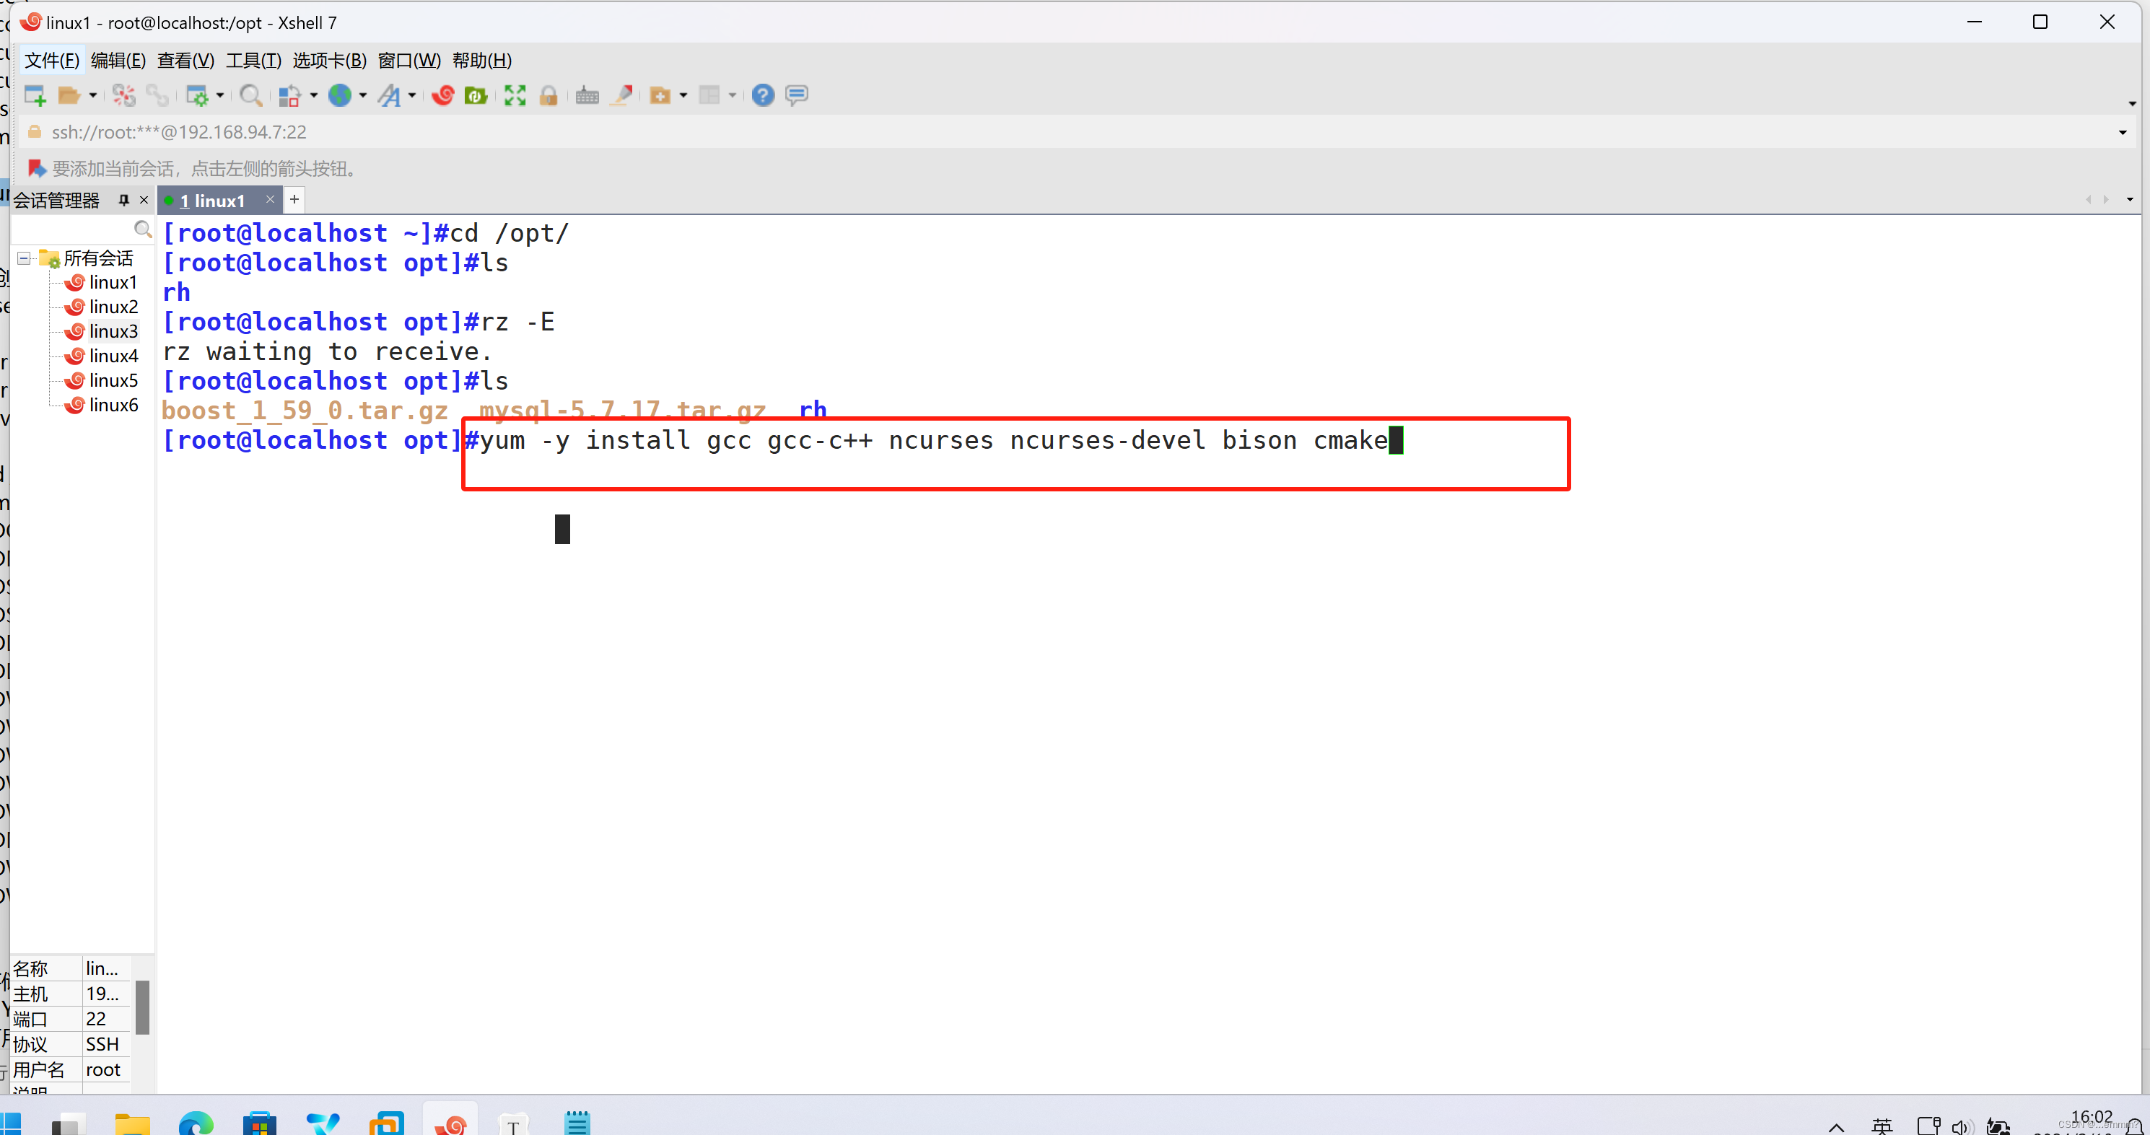Toggle full screen with green arrows icon
2150x1135 pixels.
click(515, 95)
